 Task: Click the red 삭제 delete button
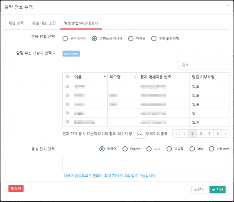tap(16, 189)
